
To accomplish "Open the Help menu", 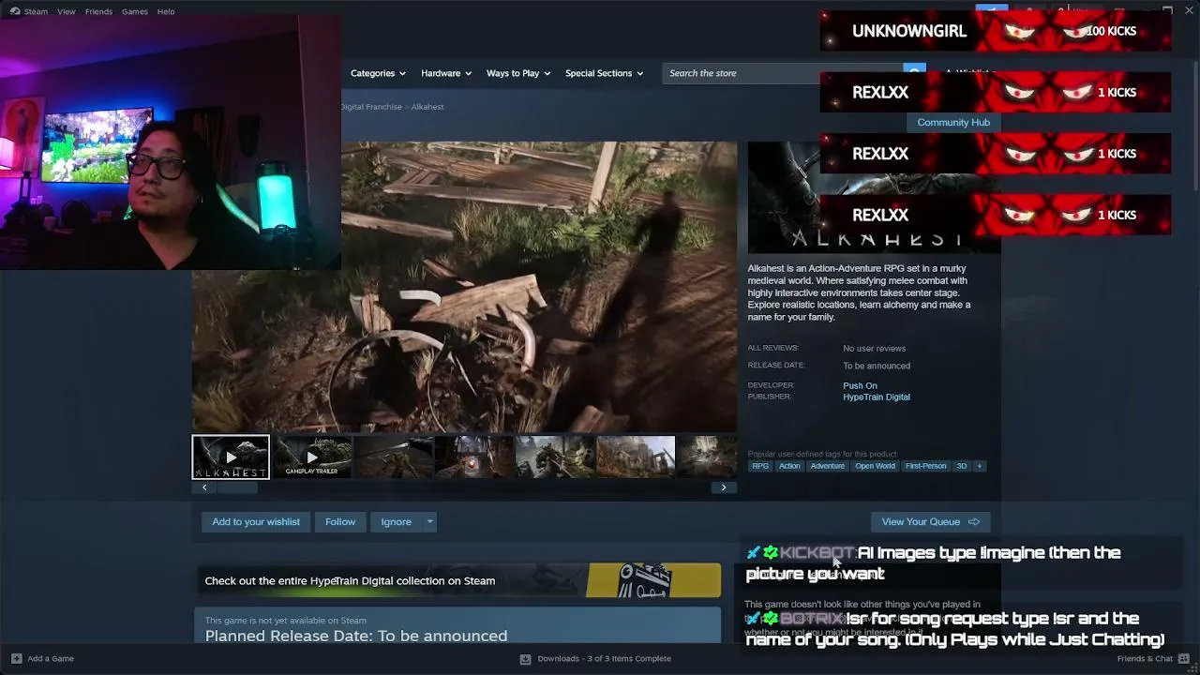I will click(x=166, y=11).
